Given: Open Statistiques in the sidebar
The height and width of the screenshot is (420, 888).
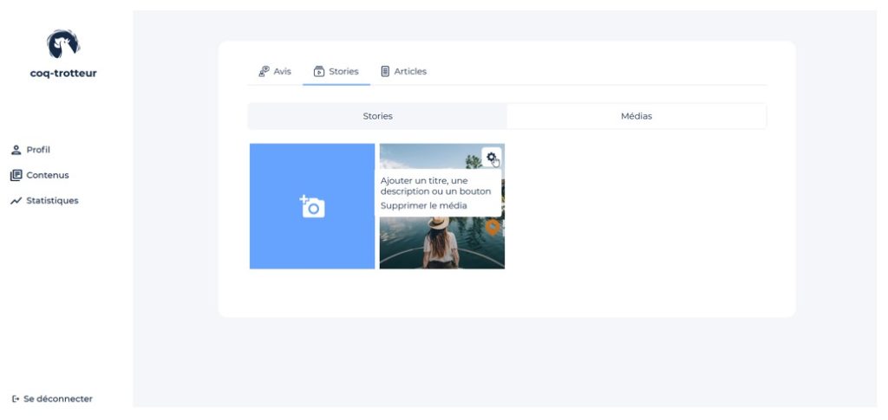Looking at the screenshot, I should click(44, 201).
